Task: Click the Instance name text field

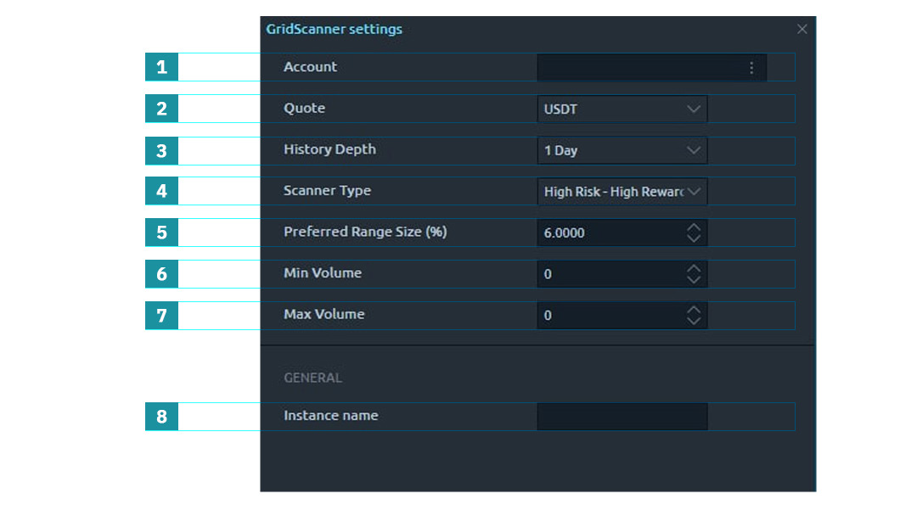Action: coord(622,417)
